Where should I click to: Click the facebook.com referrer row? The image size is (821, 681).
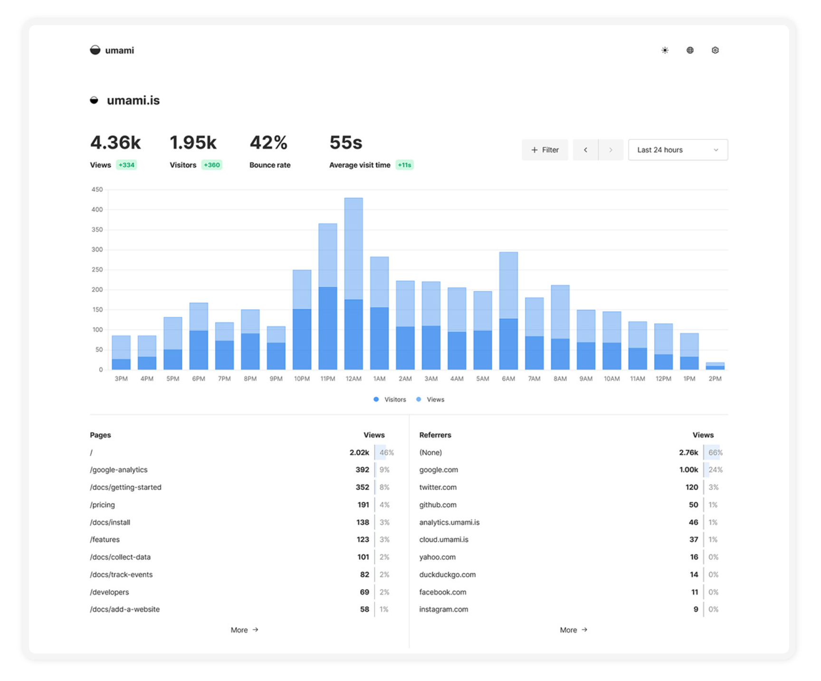pyautogui.click(x=571, y=592)
